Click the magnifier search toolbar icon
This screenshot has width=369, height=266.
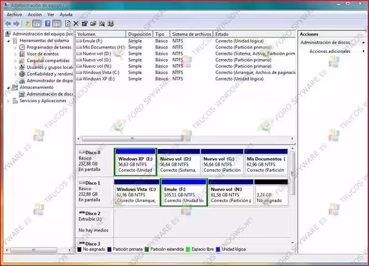[102, 23]
